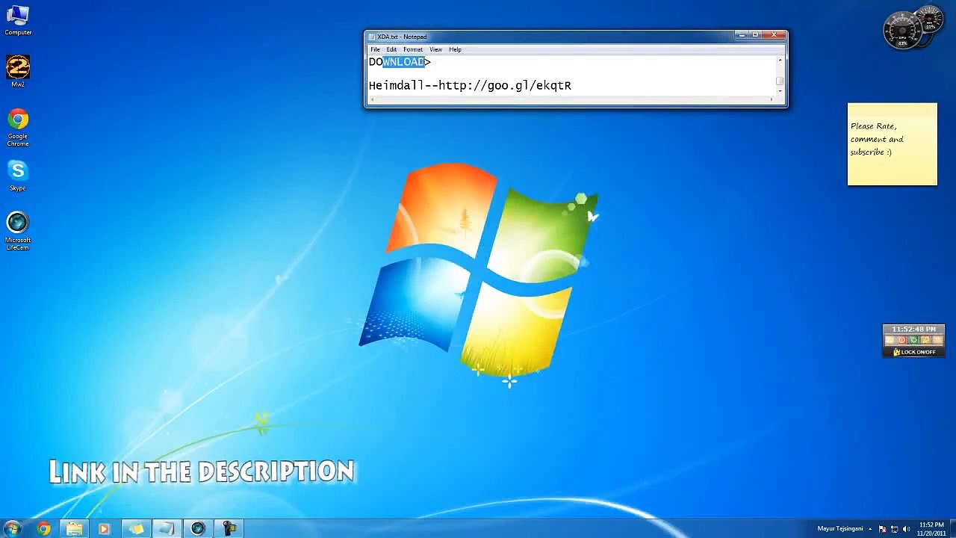Open Windows Explorer from the taskbar
The width and height of the screenshot is (956, 538).
click(x=74, y=529)
